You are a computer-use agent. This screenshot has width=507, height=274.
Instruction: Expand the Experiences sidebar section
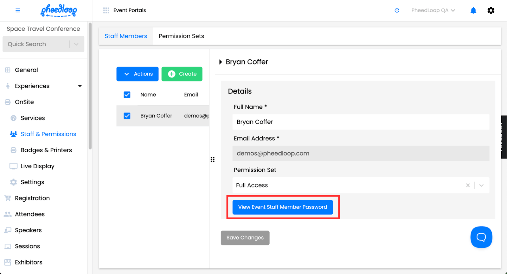tap(80, 86)
